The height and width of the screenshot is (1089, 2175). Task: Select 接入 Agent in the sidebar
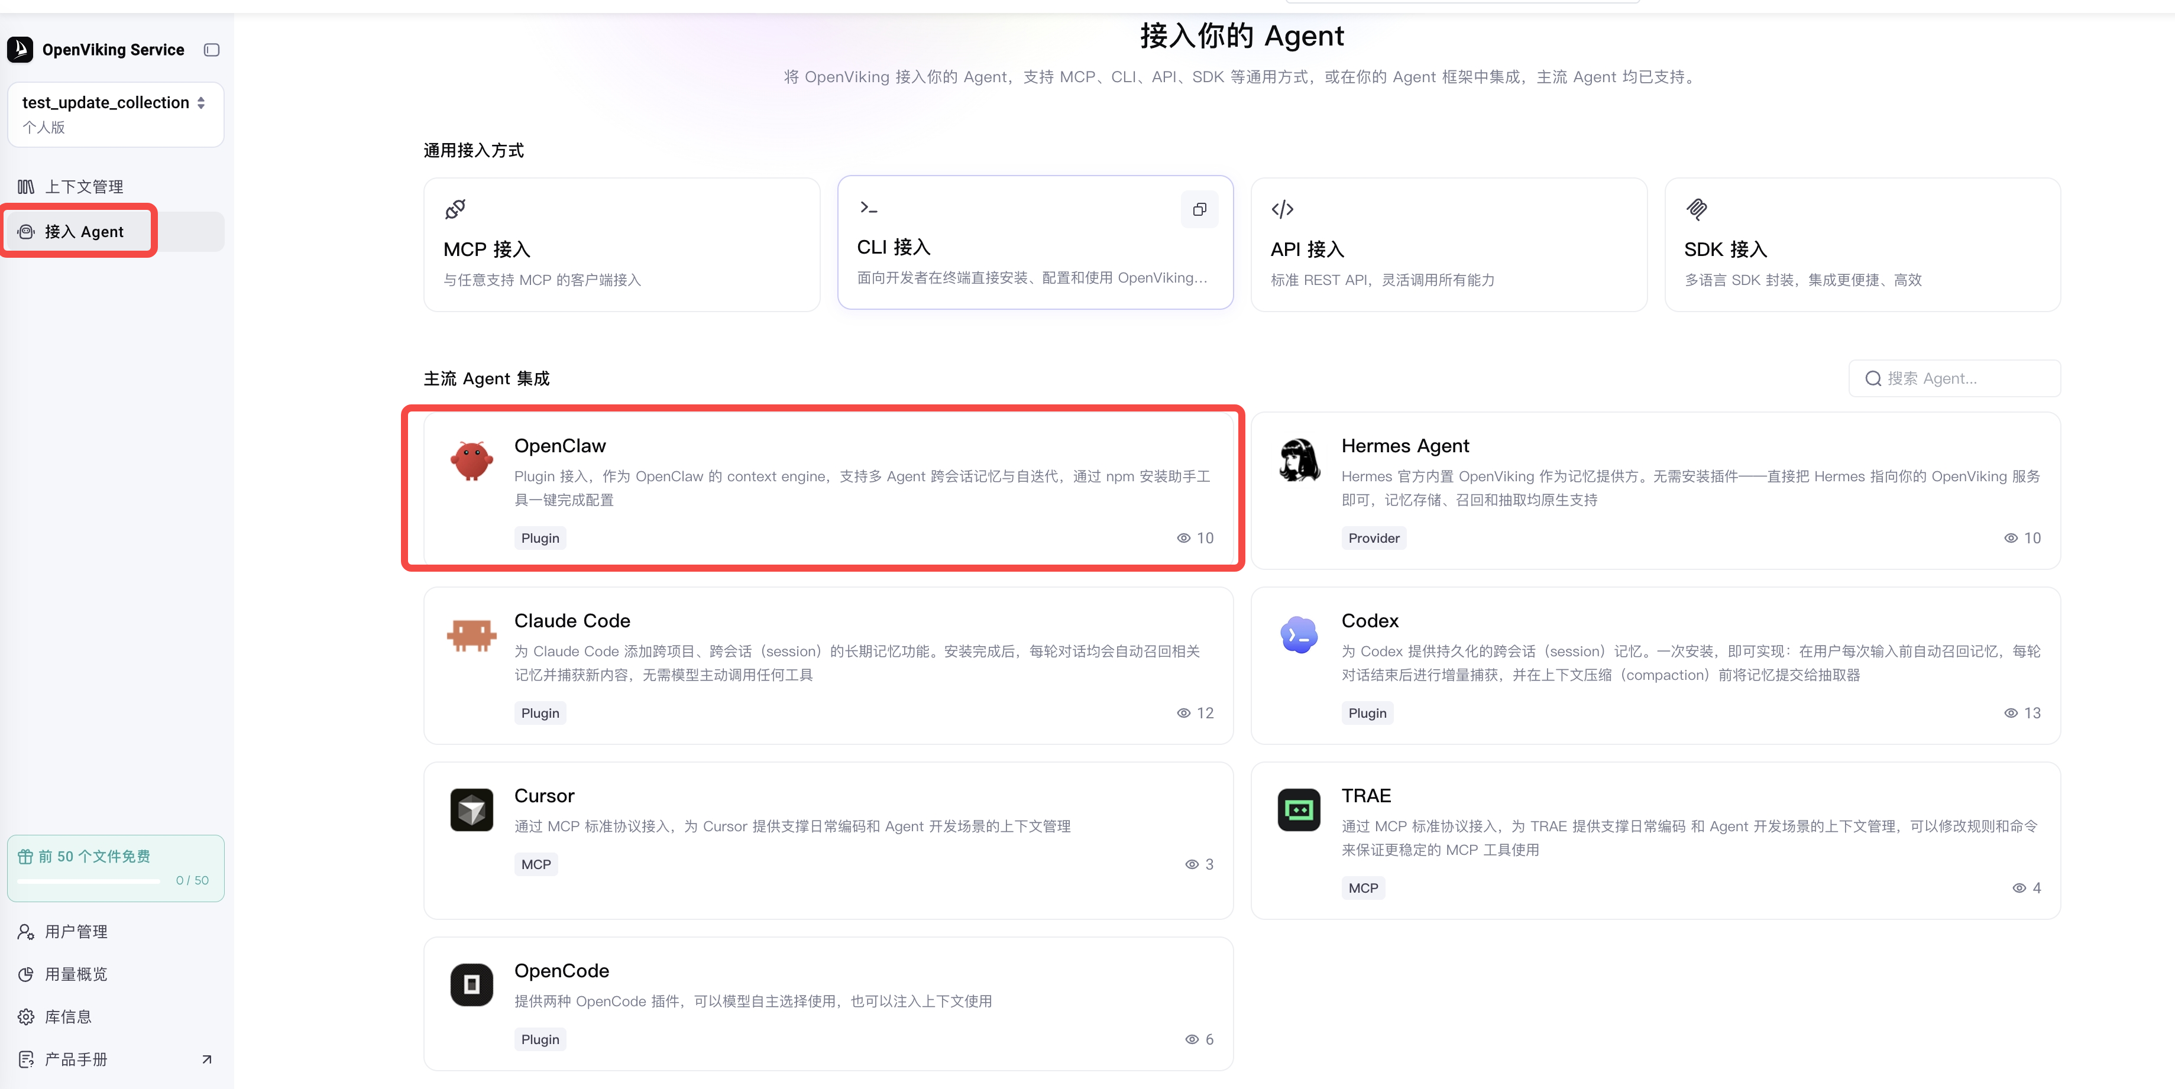pyautogui.click(x=116, y=231)
